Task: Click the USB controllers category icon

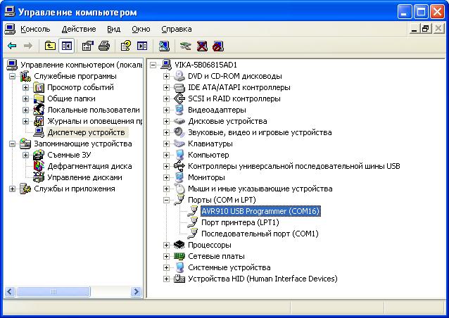Action: click(179, 166)
